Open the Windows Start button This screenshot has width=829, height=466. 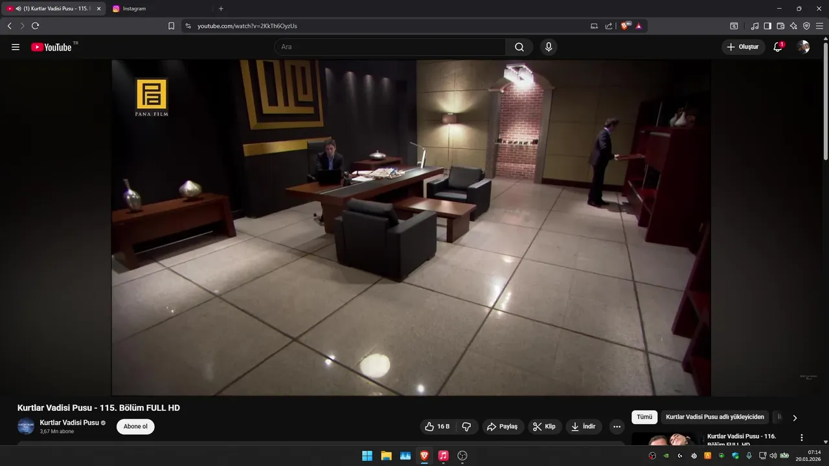coord(367,456)
